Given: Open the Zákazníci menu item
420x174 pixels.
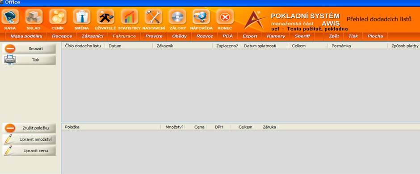Looking at the screenshot, I should pos(92,36).
